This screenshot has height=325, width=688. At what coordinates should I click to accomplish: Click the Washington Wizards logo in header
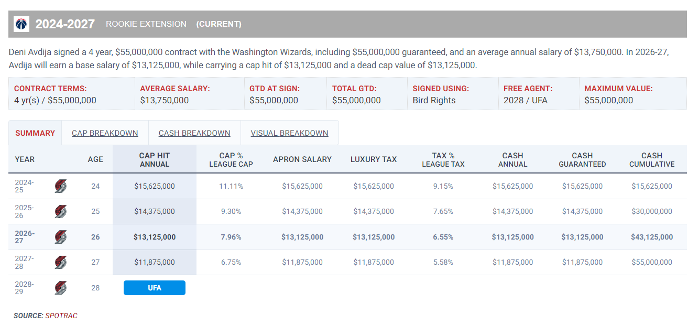click(x=21, y=24)
